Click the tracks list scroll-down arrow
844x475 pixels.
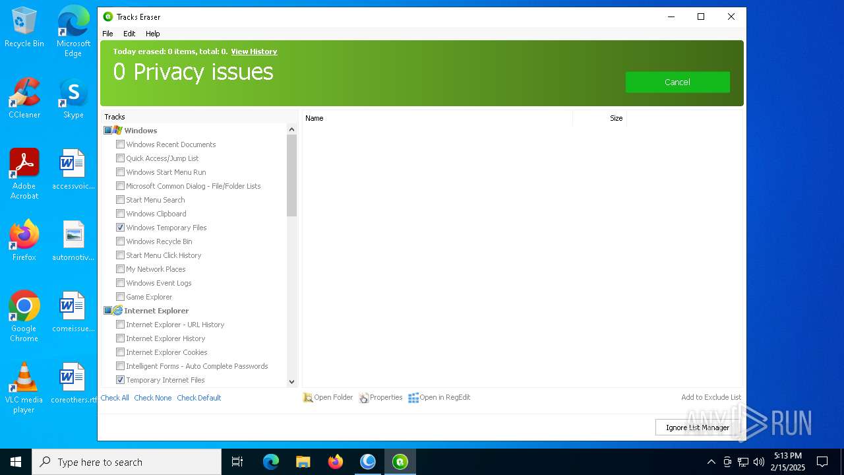tap(291, 381)
